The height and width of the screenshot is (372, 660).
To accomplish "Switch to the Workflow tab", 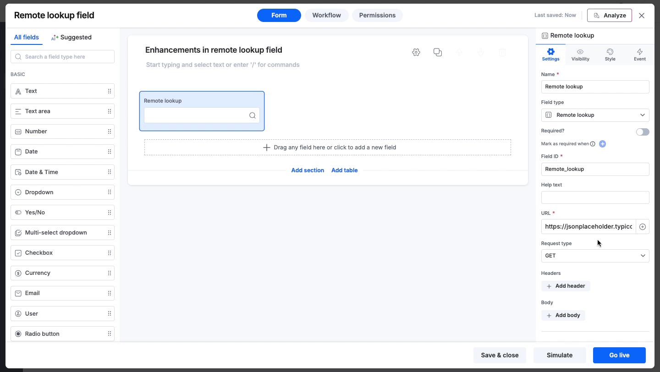I will [x=326, y=15].
